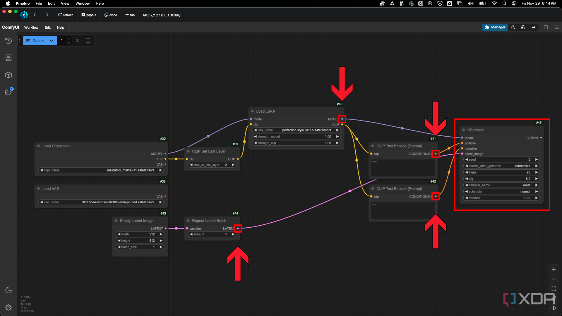Collapse the CLIP Set Last Layer node
The image size is (562, 316).
click(x=188, y=151)
